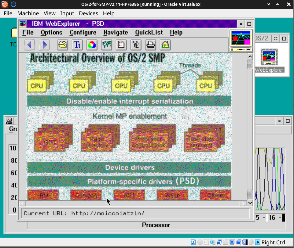Viewport: 294px width, 248px height.
Task: Open the VirtualBox Input menu
Action: [67, 13]
